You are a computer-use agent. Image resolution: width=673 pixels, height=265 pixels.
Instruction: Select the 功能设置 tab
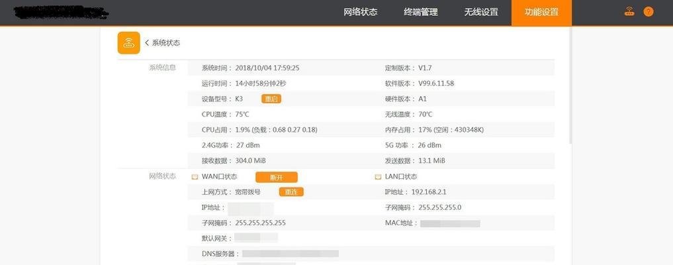(542, 13)
